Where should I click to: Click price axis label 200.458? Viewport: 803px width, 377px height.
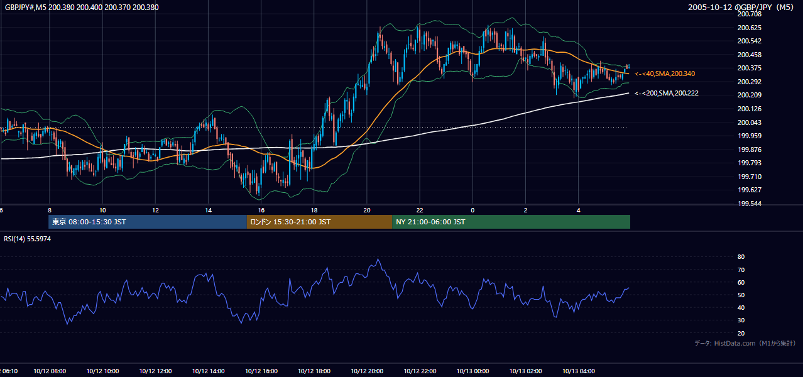click(750, 55)
